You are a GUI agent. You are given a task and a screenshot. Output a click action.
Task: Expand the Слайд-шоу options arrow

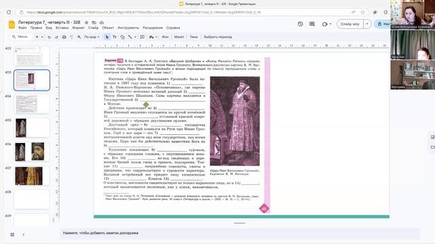(367, 24)
